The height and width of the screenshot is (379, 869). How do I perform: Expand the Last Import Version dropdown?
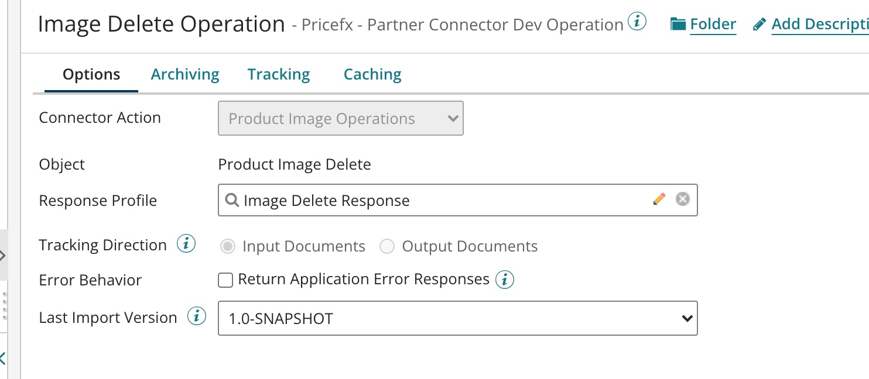point(457,318)
